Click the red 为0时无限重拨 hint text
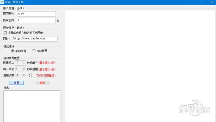 pyautogui.click(x=46, y=75)
